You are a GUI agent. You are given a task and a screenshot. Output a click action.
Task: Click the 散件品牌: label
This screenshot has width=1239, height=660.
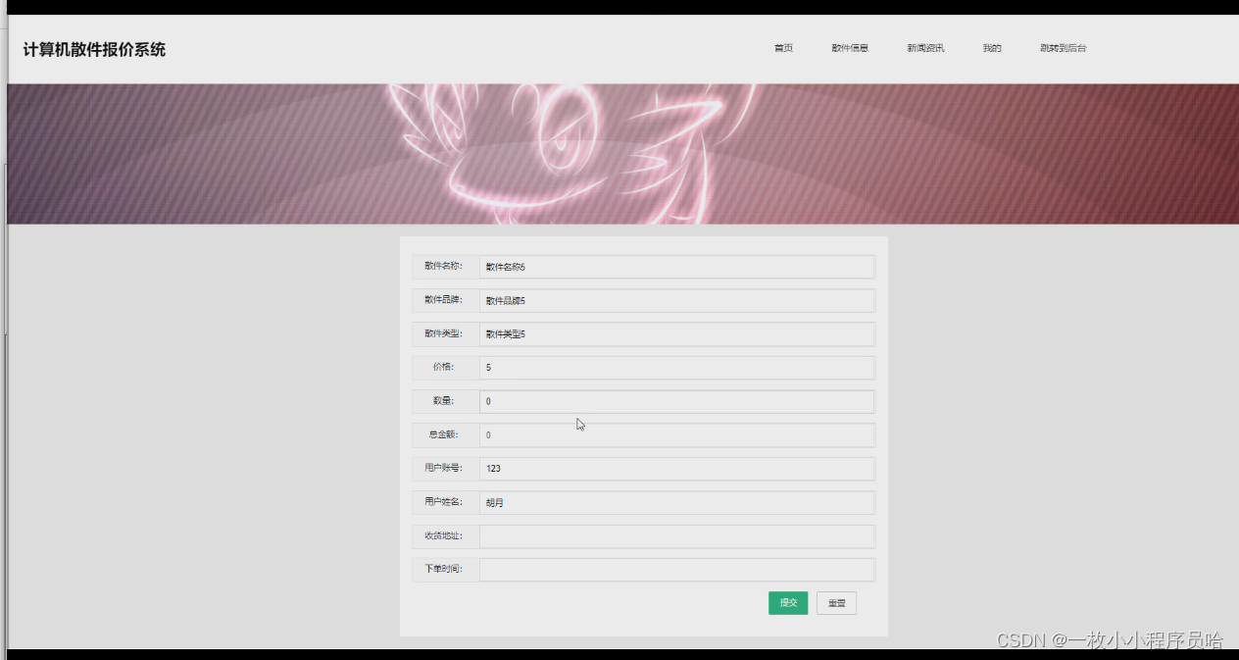click(x=443, y=300)
